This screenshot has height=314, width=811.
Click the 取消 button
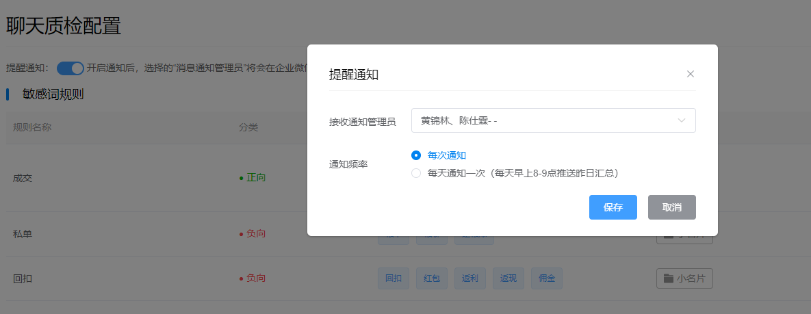671,207
